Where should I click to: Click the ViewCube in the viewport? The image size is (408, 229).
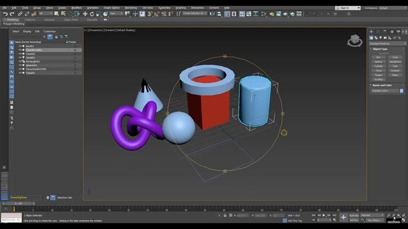354,41
